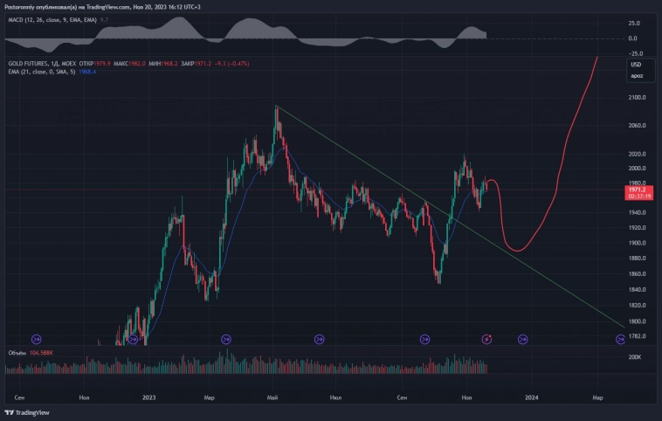The width and height of the screenshot is (662, 421).
Task: Open the scale mode selector below USD
Action: (637, 76)
